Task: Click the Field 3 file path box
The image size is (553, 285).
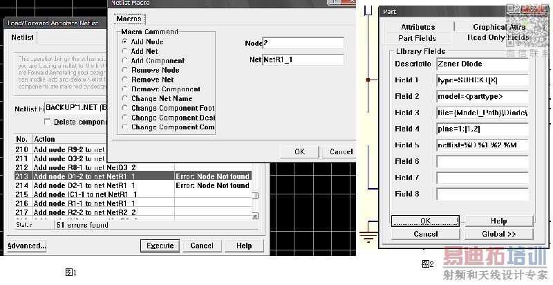Action: (x=482, y=113)
